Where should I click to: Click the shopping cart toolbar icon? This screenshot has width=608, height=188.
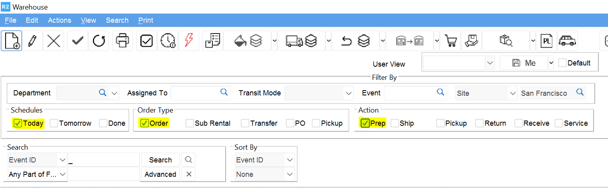coord(450,41)
